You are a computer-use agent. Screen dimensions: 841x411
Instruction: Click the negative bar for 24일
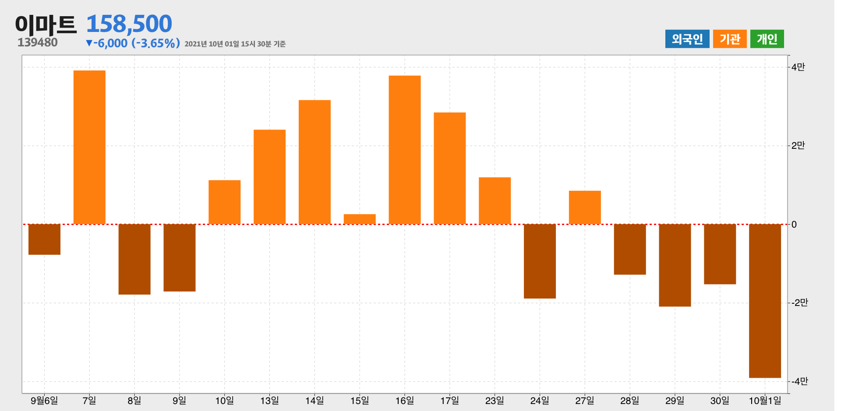(x=540, y=261)
